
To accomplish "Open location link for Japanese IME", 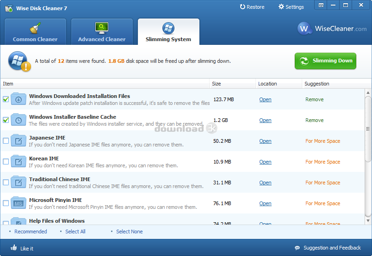I will click(265, 141).
